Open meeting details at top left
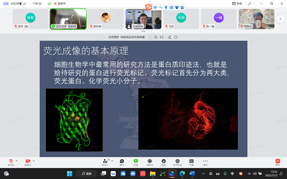This screenshot has height=179, width=287. pyautogui.click(x=16, y=3)
